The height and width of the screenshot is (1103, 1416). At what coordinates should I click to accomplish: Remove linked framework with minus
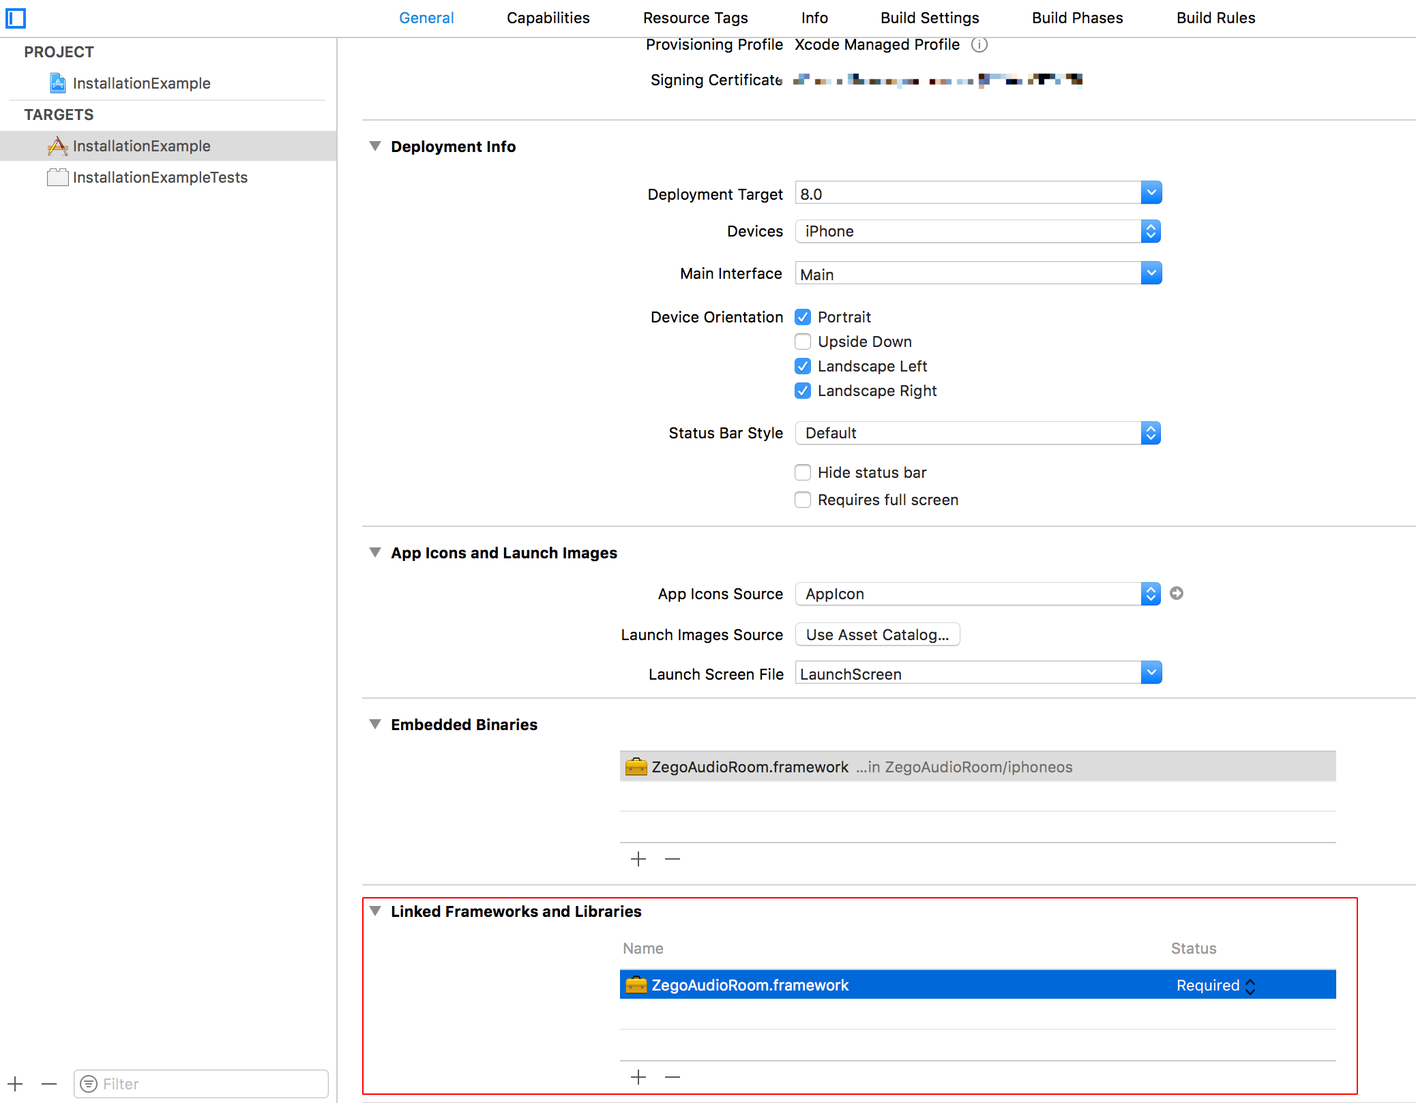[x=673, y=1077]
